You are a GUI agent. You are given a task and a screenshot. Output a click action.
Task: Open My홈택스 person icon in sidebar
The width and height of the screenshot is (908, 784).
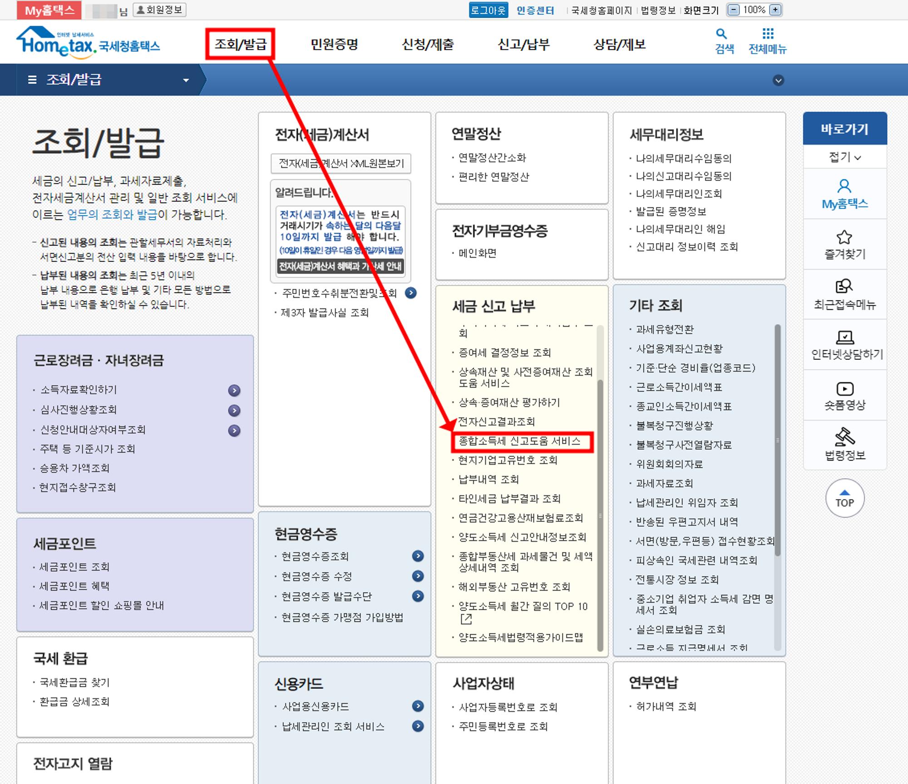pyautogui.click(x=844, y=186)
